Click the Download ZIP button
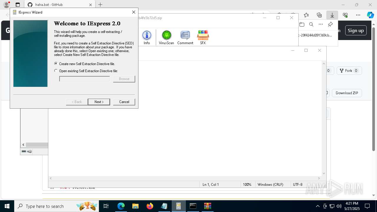The image size is (377, 212). tap(347, 93)
